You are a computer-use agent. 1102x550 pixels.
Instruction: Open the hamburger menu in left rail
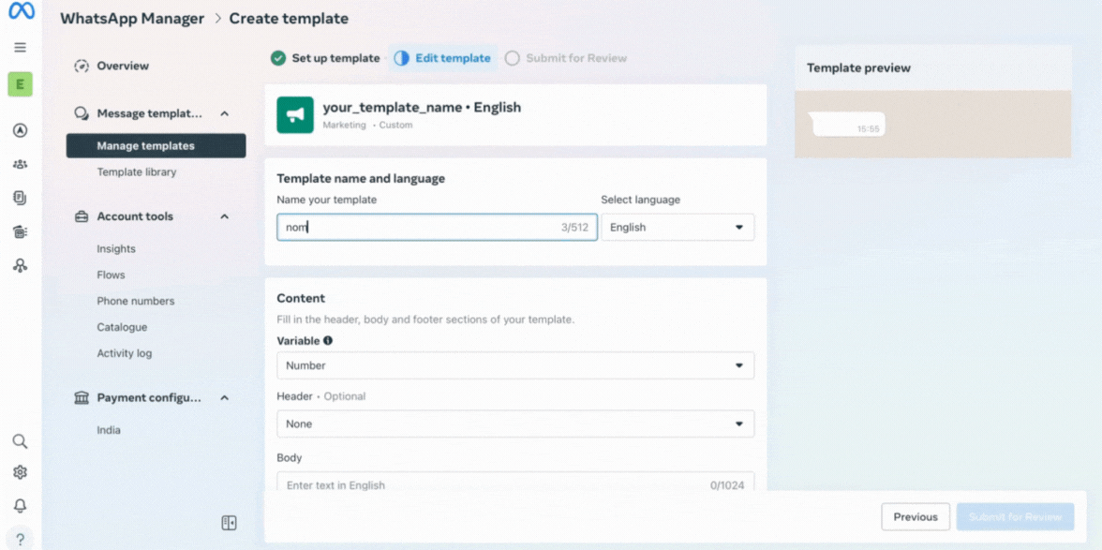[x=21, y=48]
